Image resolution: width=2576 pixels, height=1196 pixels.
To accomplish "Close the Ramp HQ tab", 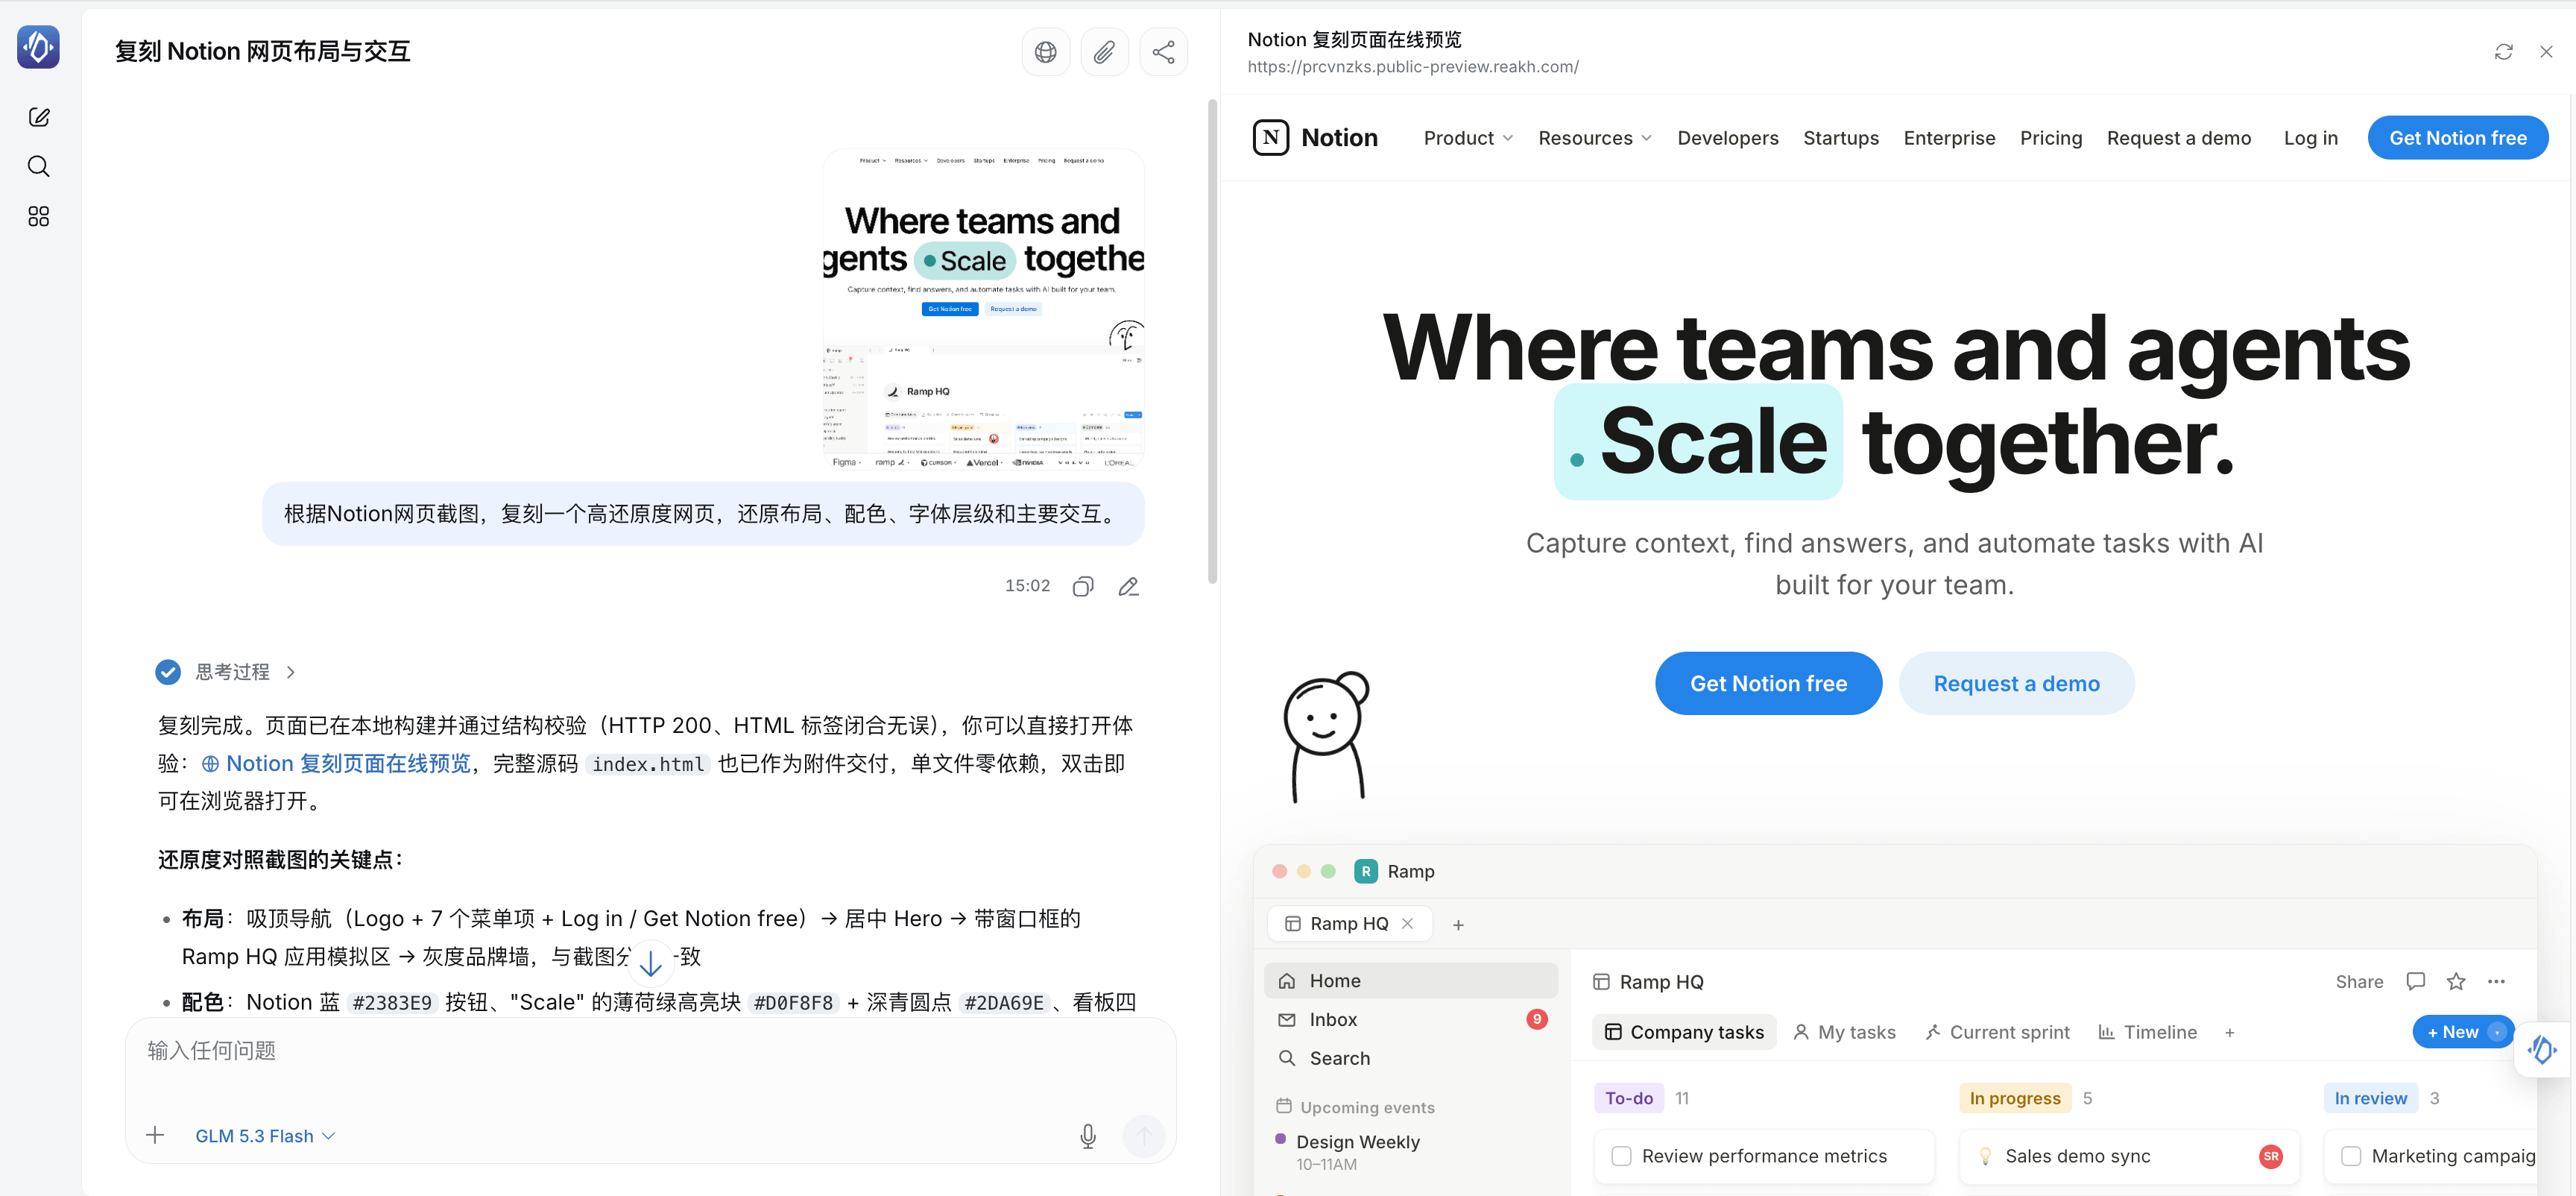I will (1407, 923).
